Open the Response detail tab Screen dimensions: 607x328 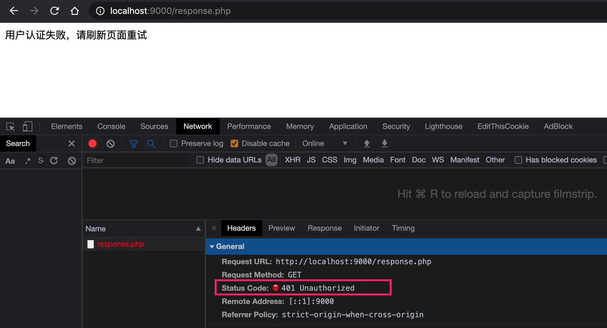point(324,228)
